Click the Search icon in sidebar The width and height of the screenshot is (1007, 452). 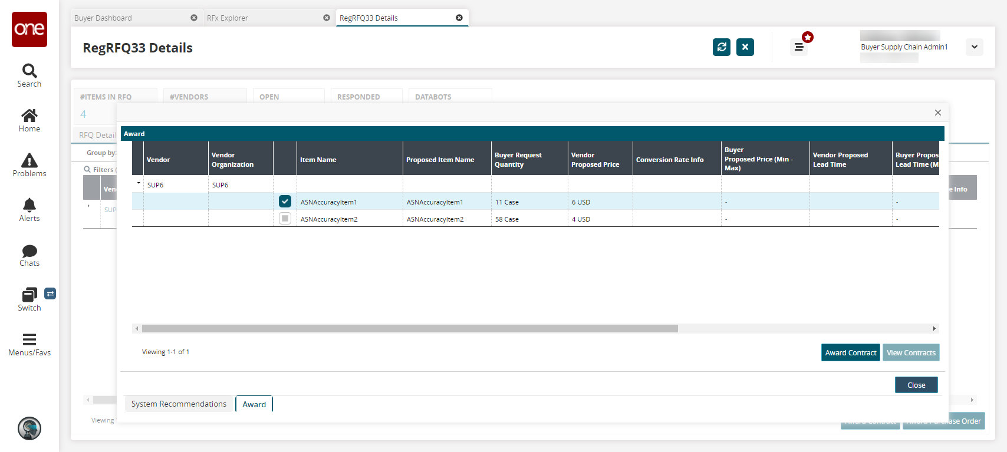coord(29,71)
